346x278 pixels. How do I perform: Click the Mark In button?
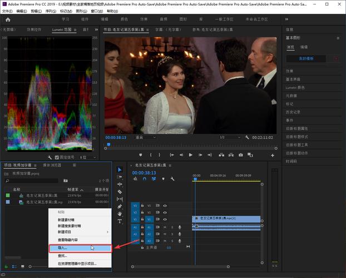tap(151, 155)
